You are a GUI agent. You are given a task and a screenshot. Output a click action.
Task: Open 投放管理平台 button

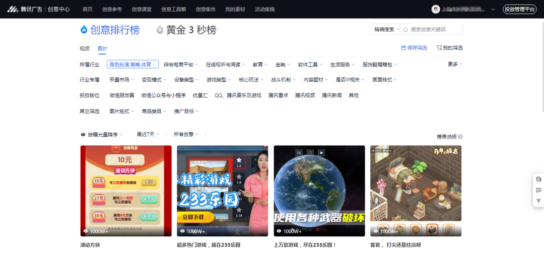point(520,10)
